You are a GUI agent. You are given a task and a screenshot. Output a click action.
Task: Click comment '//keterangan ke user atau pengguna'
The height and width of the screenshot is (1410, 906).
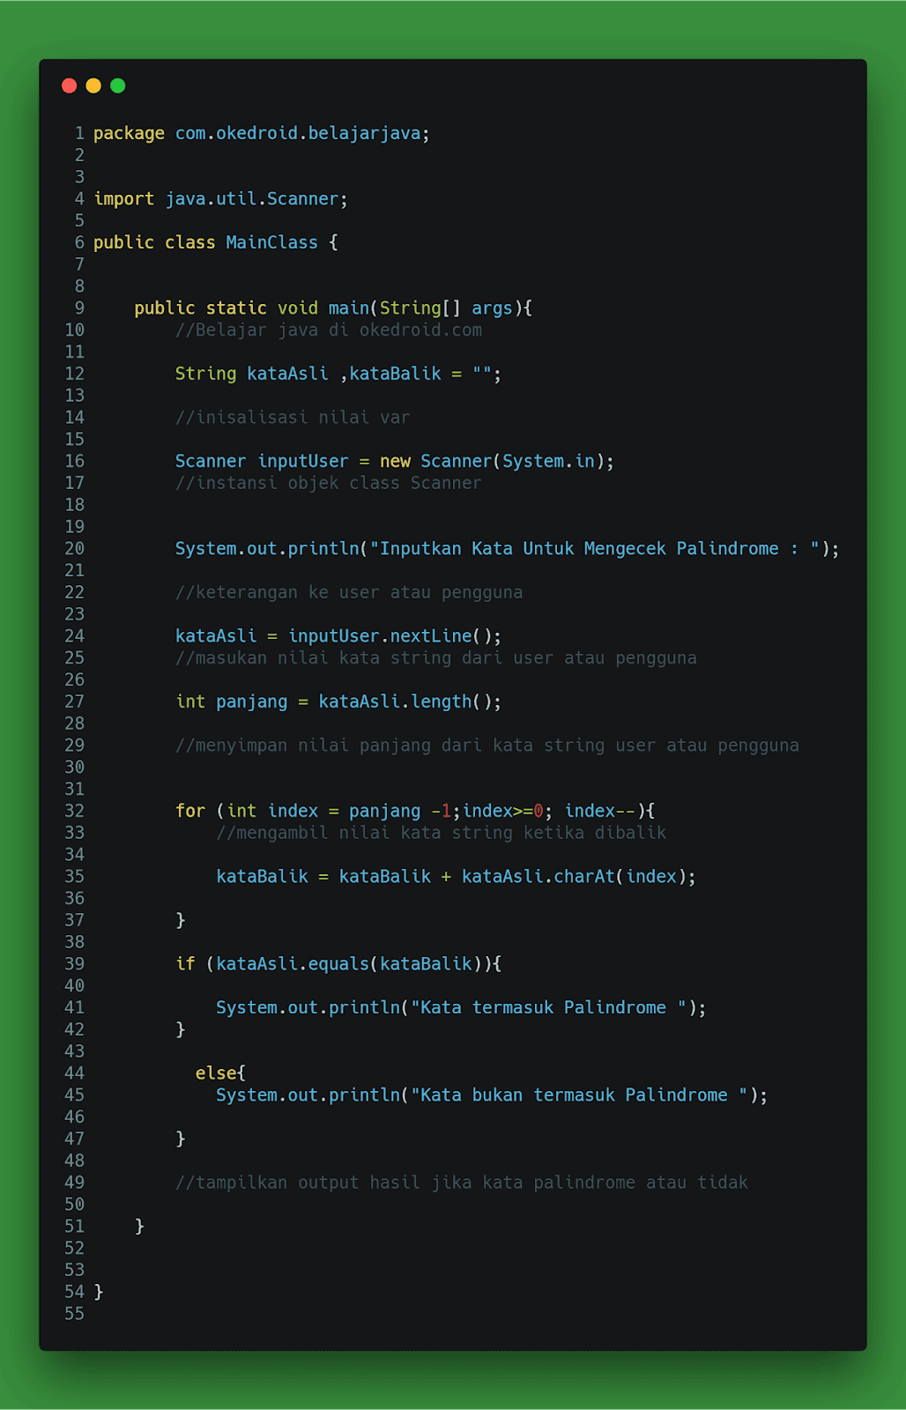[349, 592]
